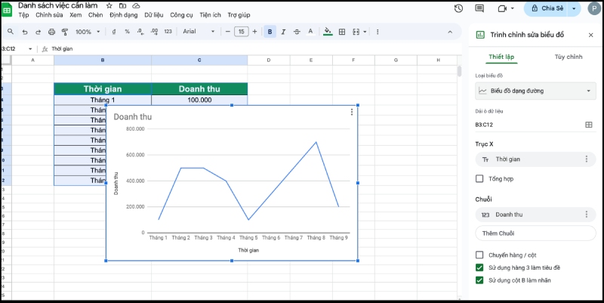Toggle Chuyển hàng / cột checkbox
The image size is (604, 303).
click(479, 255)
